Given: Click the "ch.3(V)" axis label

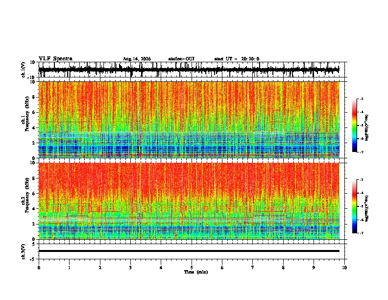Looking at the screenshot, I should (24, 251).
